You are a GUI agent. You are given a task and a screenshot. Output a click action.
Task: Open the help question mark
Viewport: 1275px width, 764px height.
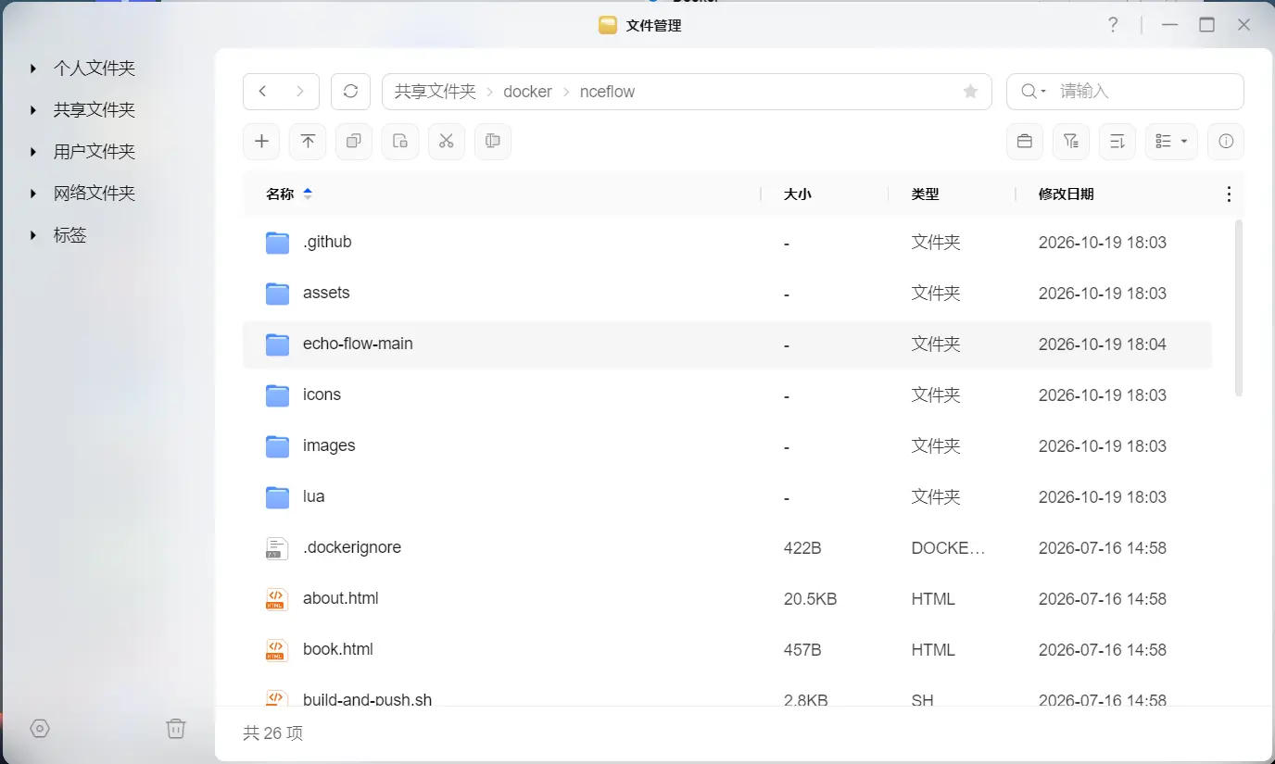coord(1114,25)
